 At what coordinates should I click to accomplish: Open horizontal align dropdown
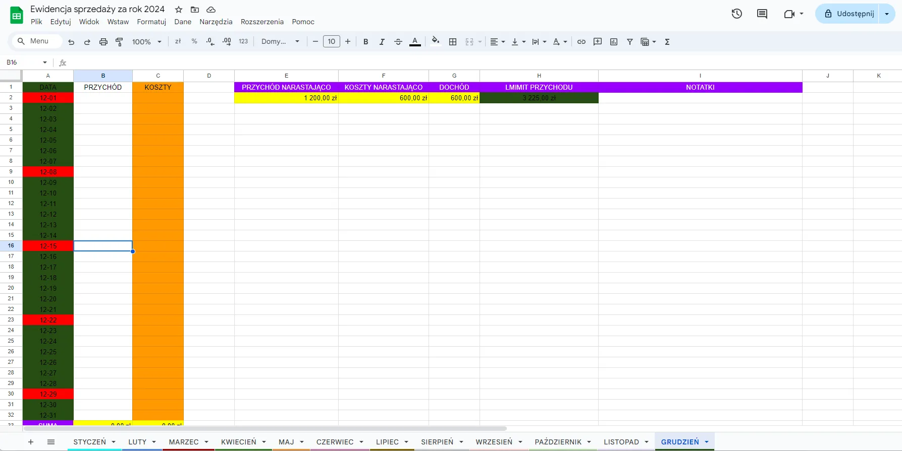tap(498, 42)
